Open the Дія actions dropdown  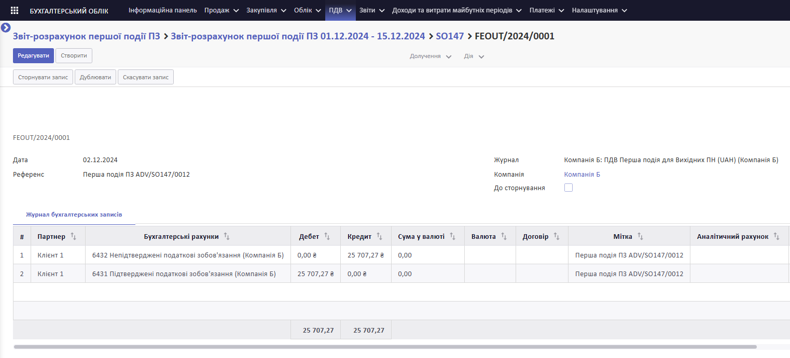pyautogui.click(x=474, y=56)
